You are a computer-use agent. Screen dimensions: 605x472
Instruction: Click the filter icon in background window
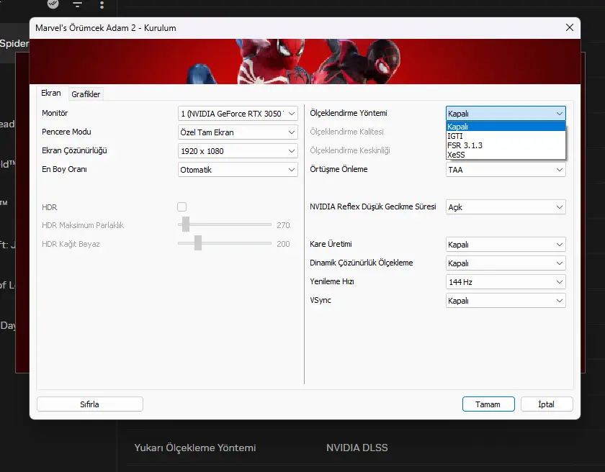[x=77, y=4]
